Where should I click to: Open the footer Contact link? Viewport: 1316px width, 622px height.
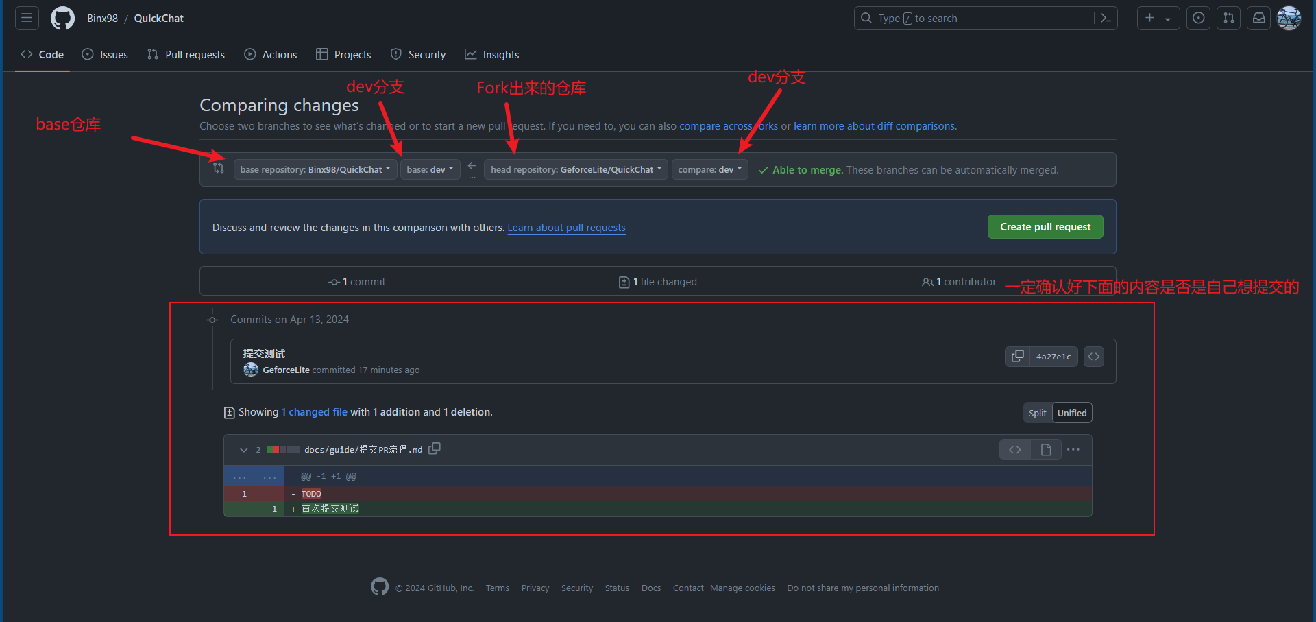(688, 588)
